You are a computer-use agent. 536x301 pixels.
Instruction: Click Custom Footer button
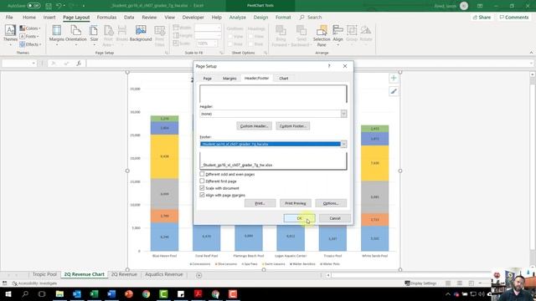point(292,126)
